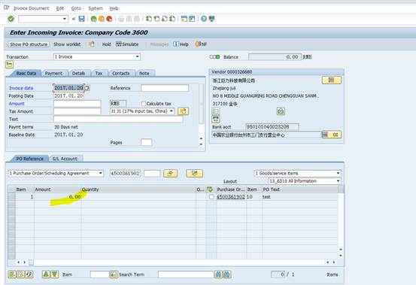Click the Create New Session icon

click(x=184, y=19)
